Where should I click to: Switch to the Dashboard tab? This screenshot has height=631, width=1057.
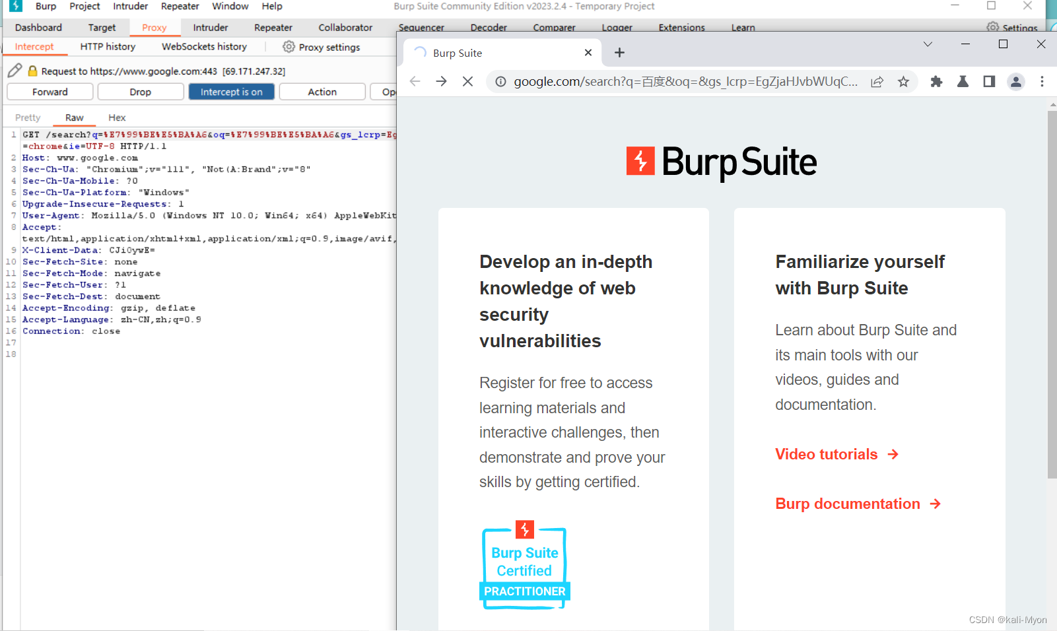(38, 28)
